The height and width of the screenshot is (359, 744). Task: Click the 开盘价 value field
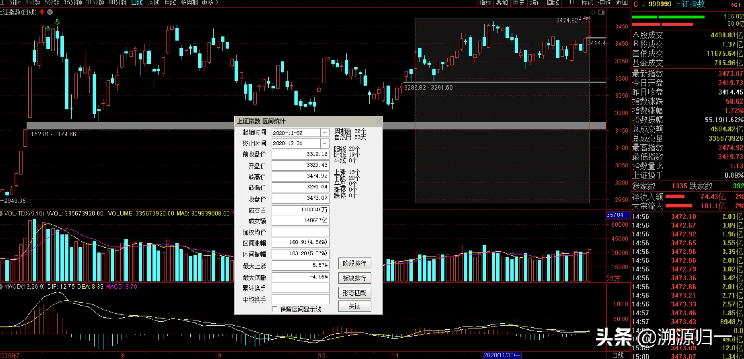[300, 165]
